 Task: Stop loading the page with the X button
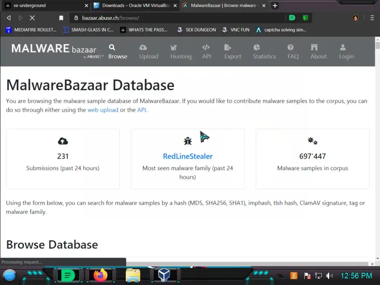32,18
